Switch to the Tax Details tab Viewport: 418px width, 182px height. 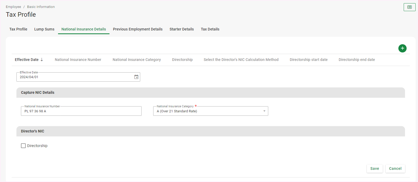click(x=210, y=29)
